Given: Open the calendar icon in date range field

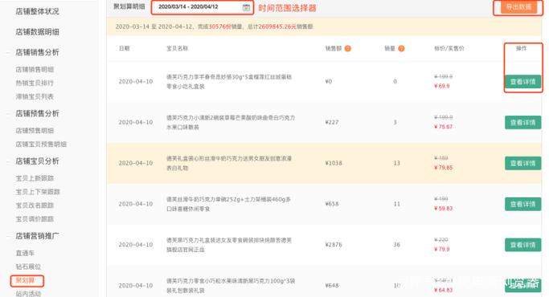Looking at the screenshot, I should (247, 7).
